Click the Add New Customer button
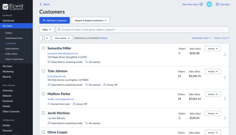This screenshot has width=236, height=135. point(54,20)
